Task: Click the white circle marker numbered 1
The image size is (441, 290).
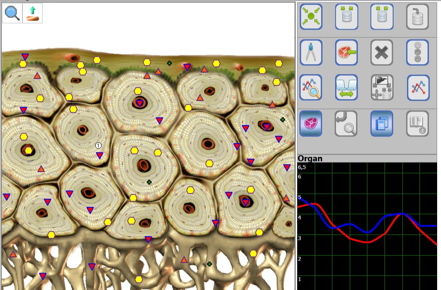Action: pos(98,146)
